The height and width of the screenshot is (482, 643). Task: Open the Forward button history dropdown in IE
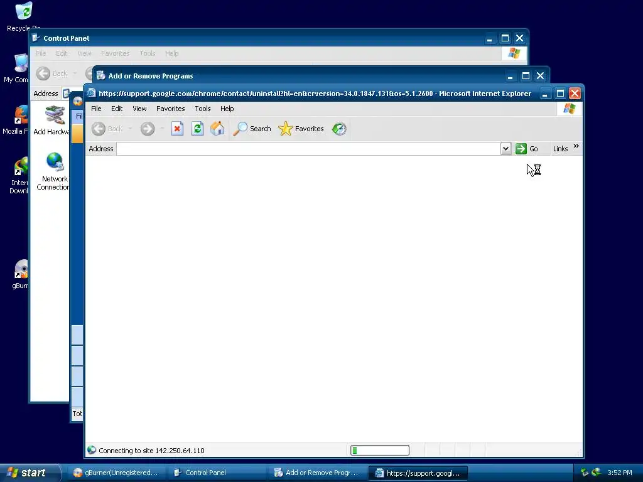(162, 129)
